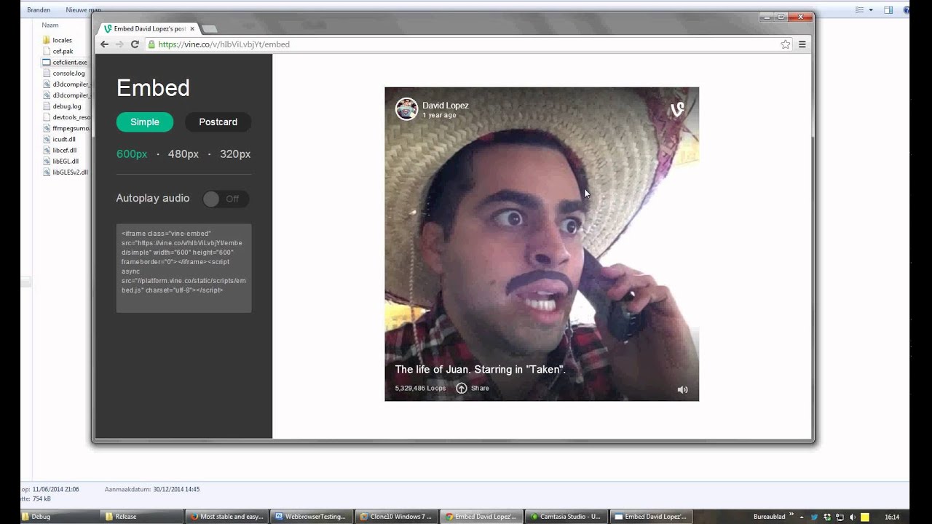Click the Naam column header in Explorer
Screen dimensions: 932x524
(x=50, y=25)
